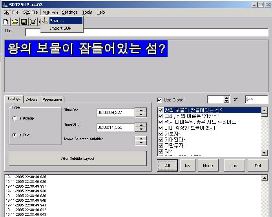Viewport: 272px width, 217px height.
Task: Uncheck the subtitle 아마 굉장한 보물이겠지!
Action: [x=161, y=128]
